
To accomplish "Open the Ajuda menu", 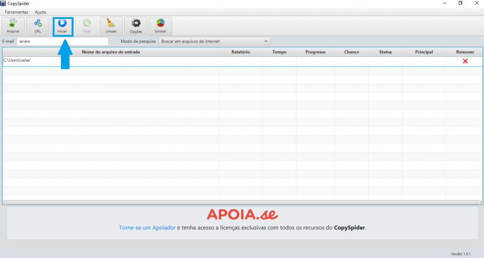I will 41,12.
